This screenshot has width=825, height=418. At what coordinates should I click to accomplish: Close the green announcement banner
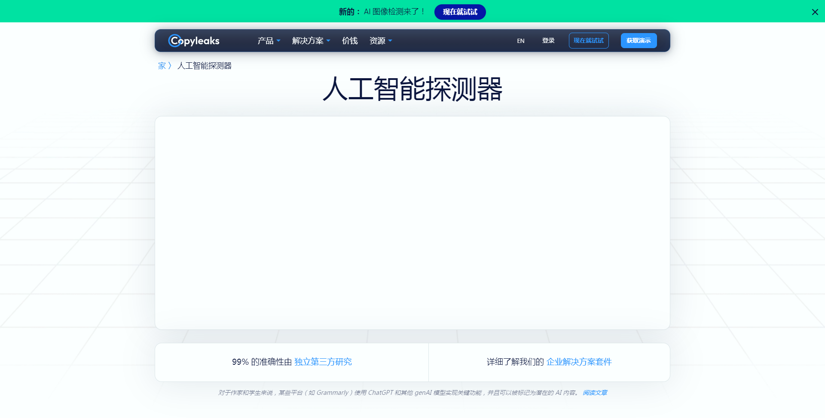click(815, 12)
